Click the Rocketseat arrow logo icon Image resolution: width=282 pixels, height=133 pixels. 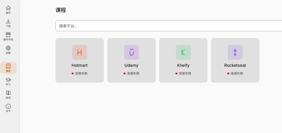tap(235, 52)
